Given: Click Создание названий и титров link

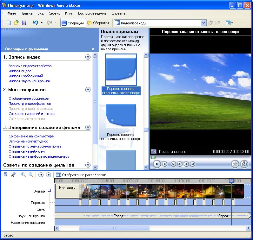Looking at the screenshot, I should [x=32, y=114].
